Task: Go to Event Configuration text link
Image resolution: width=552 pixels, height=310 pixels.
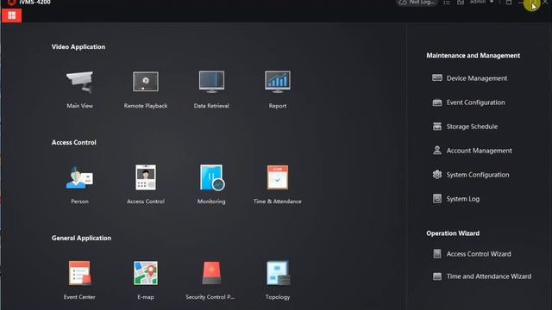Action: click(475, 102)
